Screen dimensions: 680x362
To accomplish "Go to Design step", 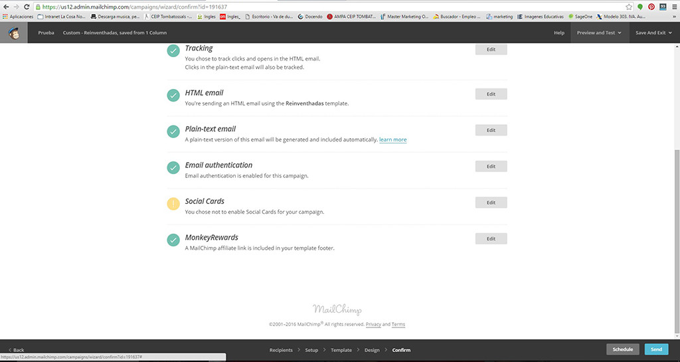I will [x=372, y=350].
